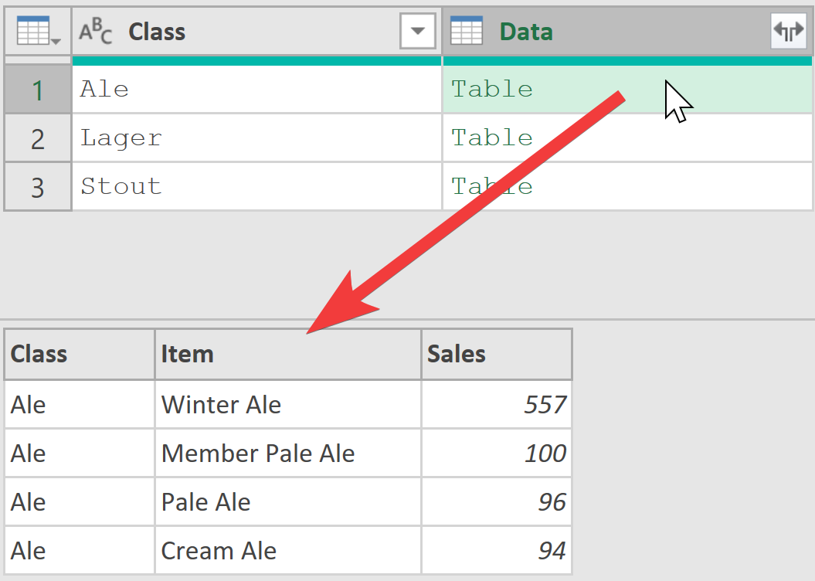815x581 pixels.
Task: Select the Ale cell in the Class column
Action: (x=256, y=90)
